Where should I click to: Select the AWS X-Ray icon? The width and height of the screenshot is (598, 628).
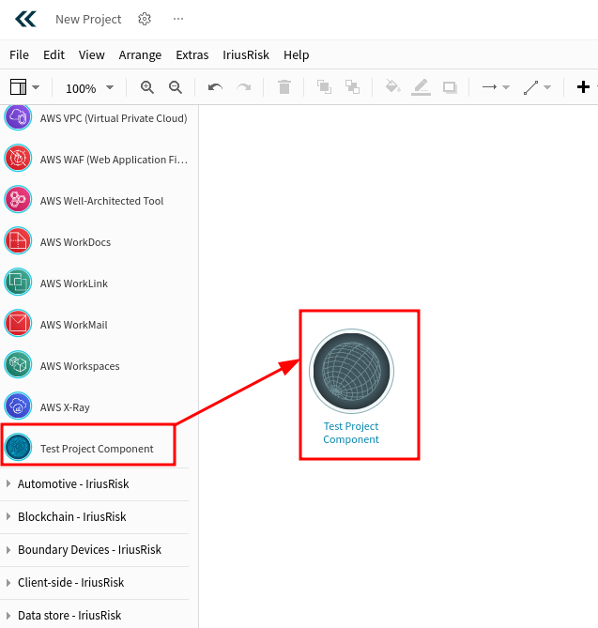pos(18,406)
